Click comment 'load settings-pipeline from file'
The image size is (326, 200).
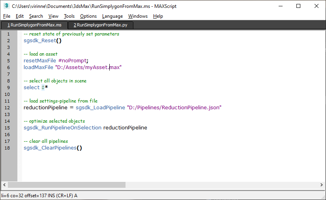point(64,101)
